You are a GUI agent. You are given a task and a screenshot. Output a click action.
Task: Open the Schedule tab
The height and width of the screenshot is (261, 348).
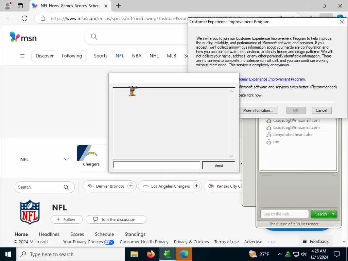[x=104, y=234]
